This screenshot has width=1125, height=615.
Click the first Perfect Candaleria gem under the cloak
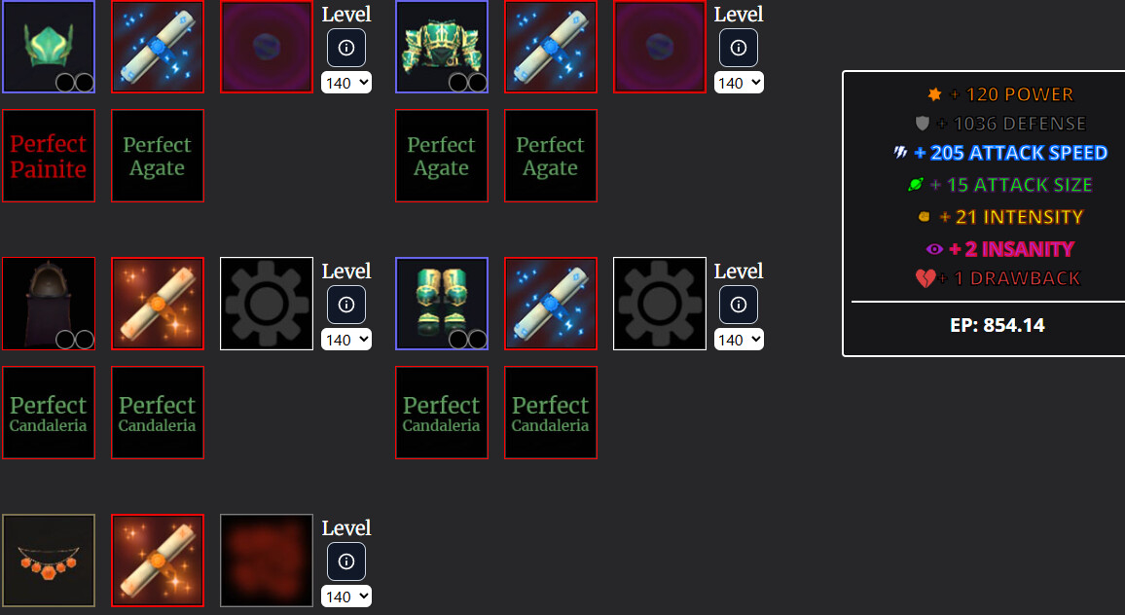(x=49, y=413)
